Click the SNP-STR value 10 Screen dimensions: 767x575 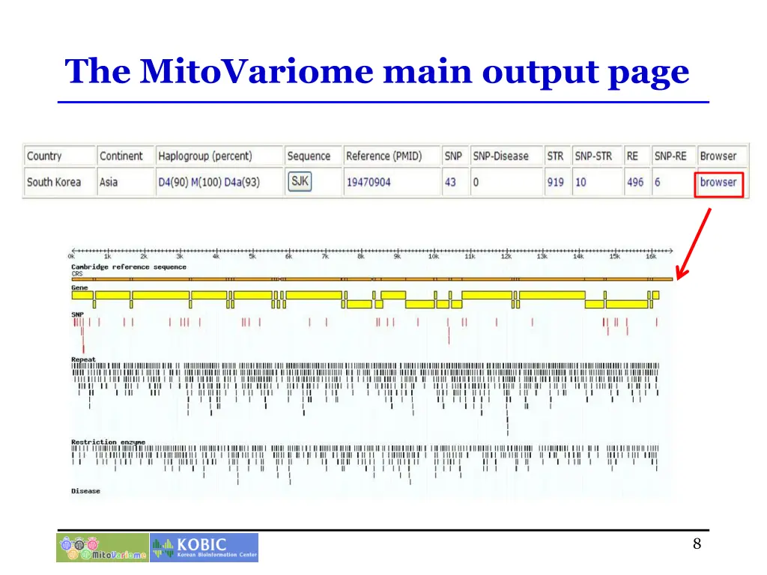pyautogui.click(x=580, y=182)
